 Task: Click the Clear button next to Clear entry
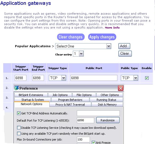coord(125,54)
